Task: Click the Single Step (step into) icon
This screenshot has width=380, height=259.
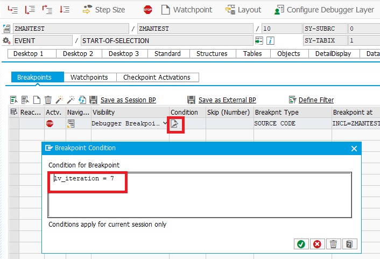Action: (12, 10)
